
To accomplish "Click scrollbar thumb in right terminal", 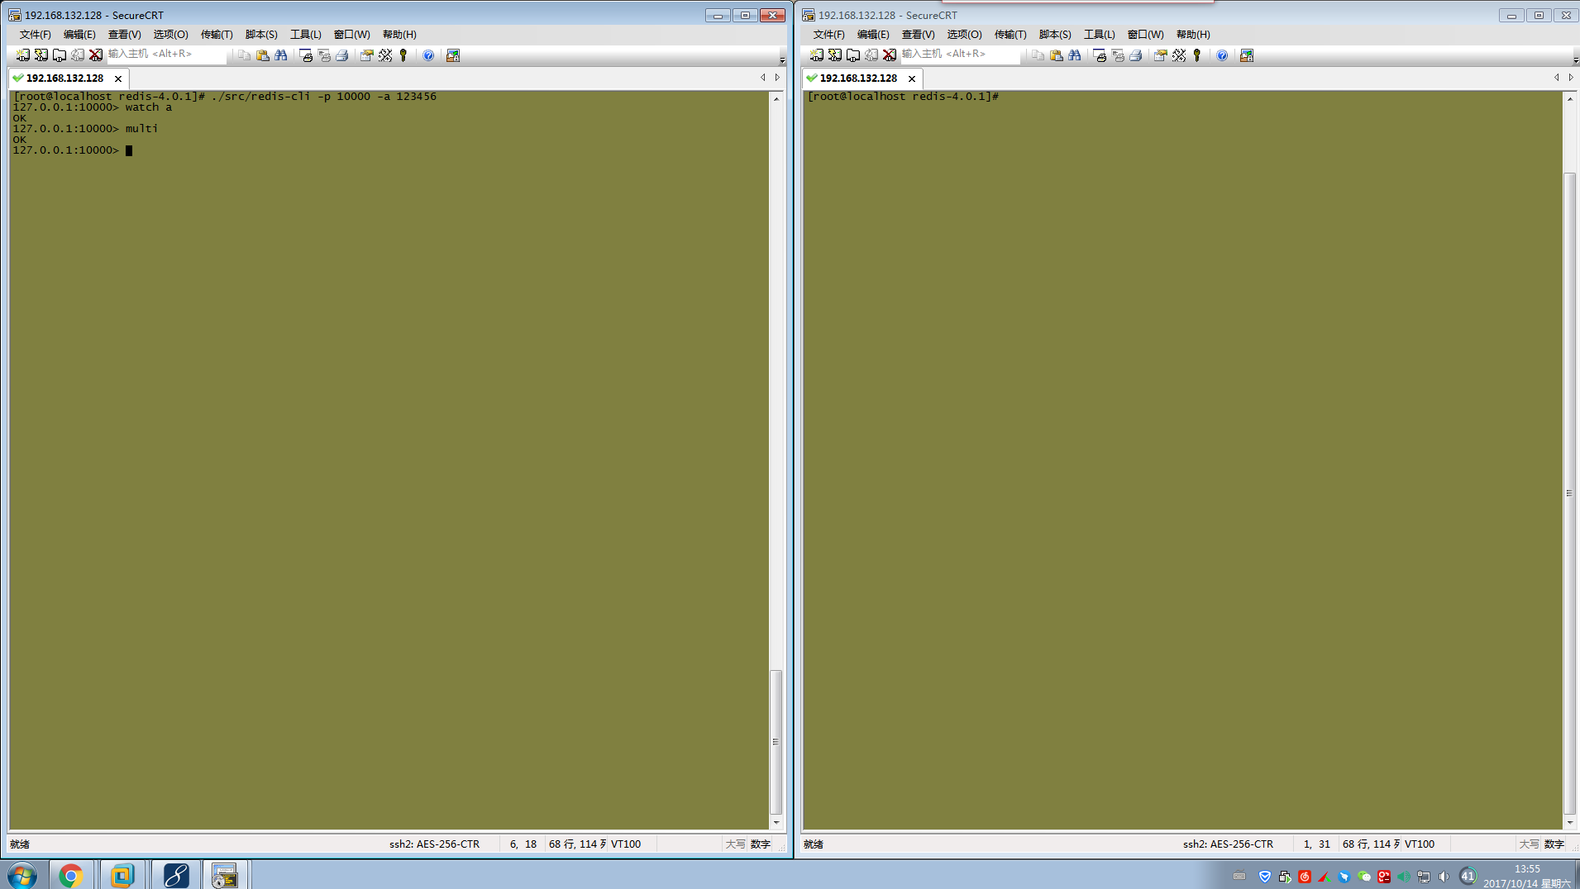I will [1569, 493].
